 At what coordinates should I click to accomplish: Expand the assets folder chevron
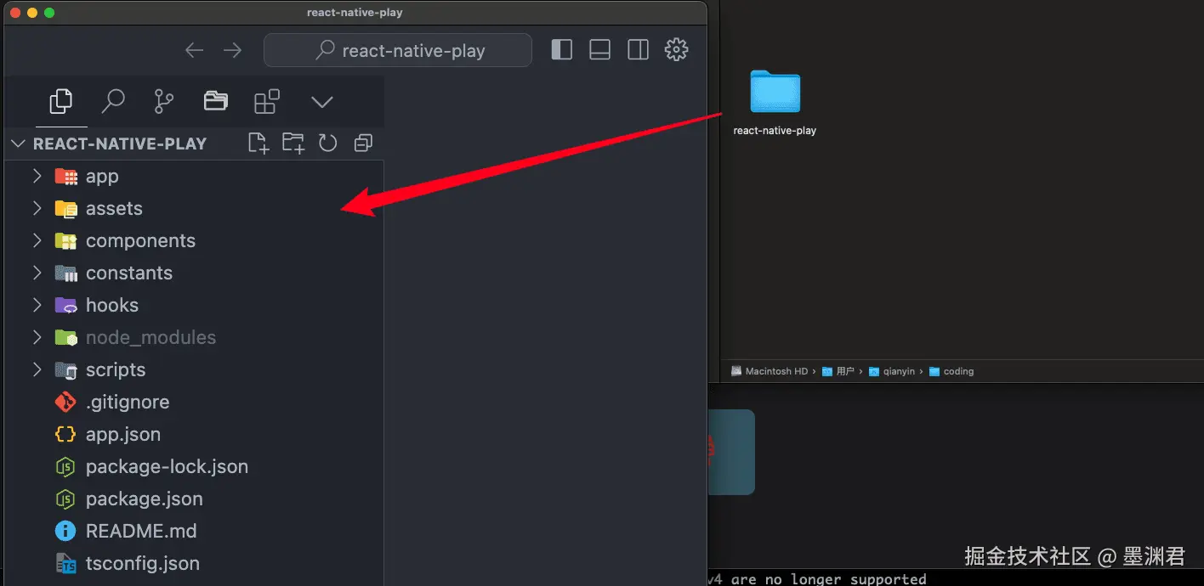[x=37, y=209]
